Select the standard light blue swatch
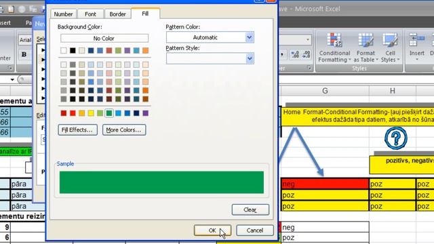The width and height of the screenshot is (434, 244). pyautogui.click(x=118, y=113)
